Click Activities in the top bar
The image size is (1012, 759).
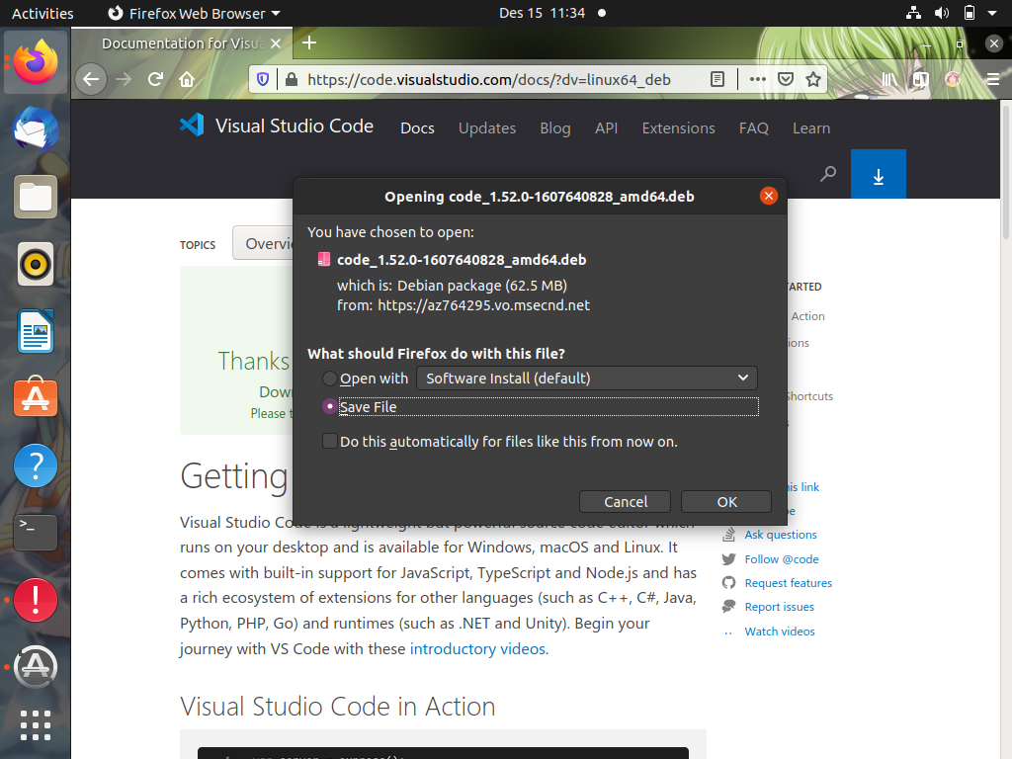(42, 13)
